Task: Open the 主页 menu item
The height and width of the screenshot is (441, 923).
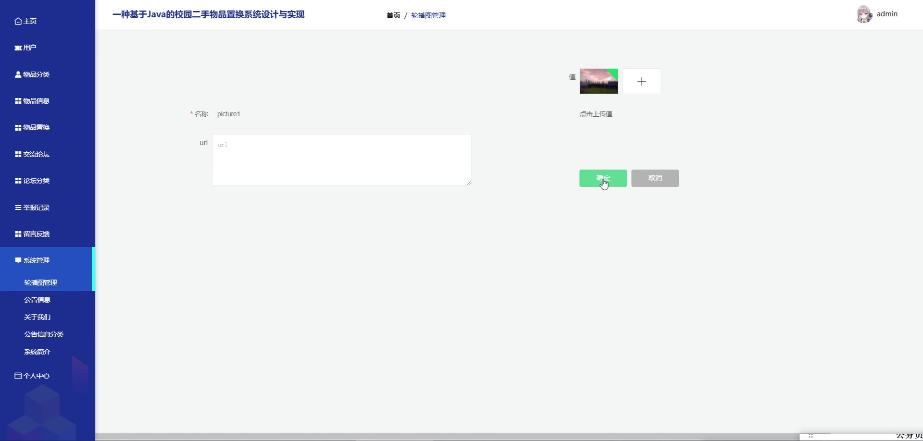Action: [x=47, y=21]
